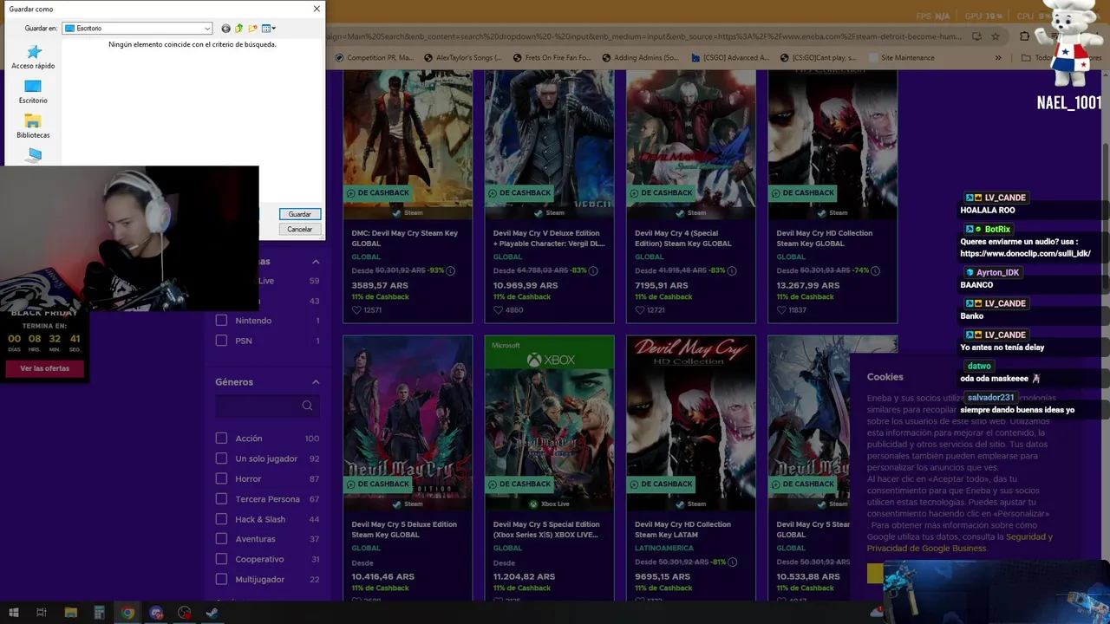Viewport: 1110px width, 624px height.
Task: Collapse the Géneros filter section
Action: coord(316,382)
